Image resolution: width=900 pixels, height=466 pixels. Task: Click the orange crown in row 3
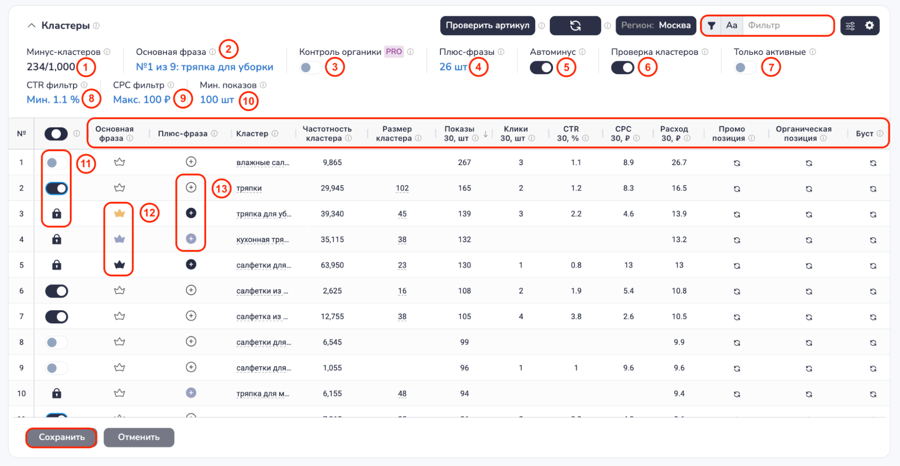point(119,213)
